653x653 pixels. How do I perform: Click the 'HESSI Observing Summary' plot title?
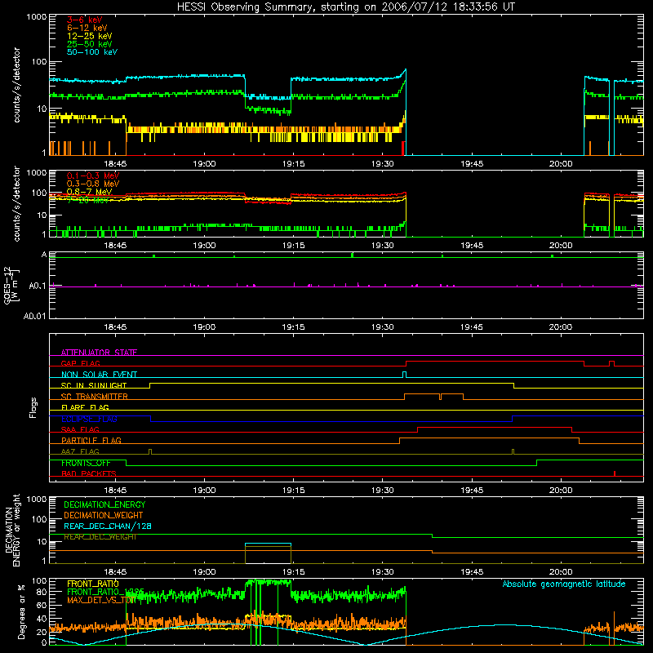tap(345, 7)
